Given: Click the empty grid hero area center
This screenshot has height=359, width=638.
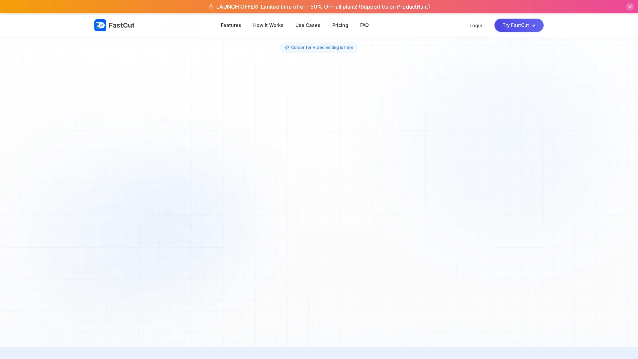Looking at the screenshot, I should coord(319,193).
